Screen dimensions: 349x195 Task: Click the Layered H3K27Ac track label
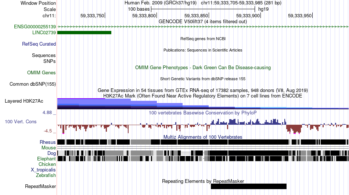(24, 101)
